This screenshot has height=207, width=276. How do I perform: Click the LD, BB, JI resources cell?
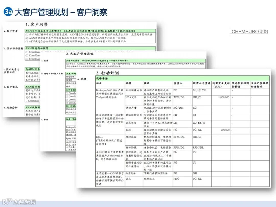point(202,124)
